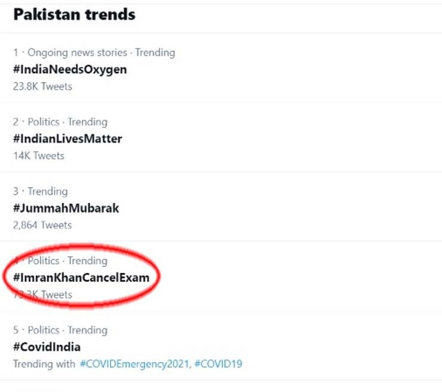Click the #IndianLivesMatter hashtag
The width and height of the screenshot is (442, 392).
67,139
